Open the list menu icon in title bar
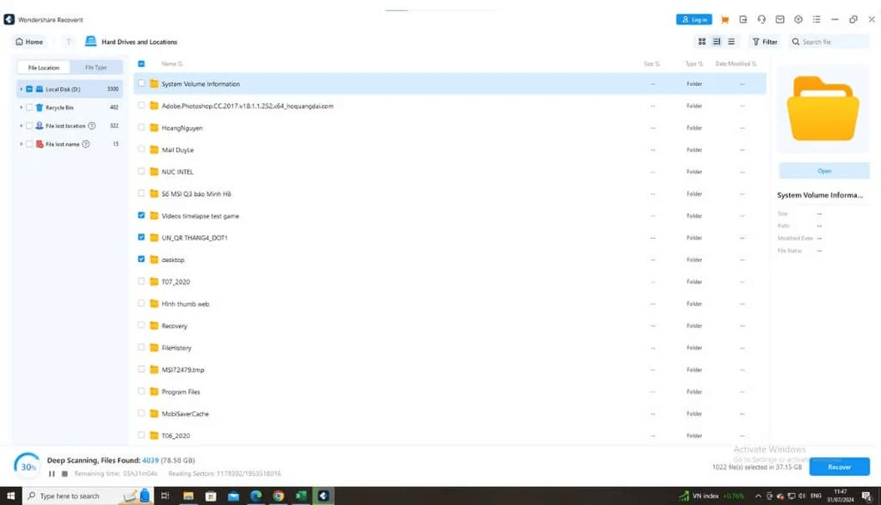 (x=816, y=20)
